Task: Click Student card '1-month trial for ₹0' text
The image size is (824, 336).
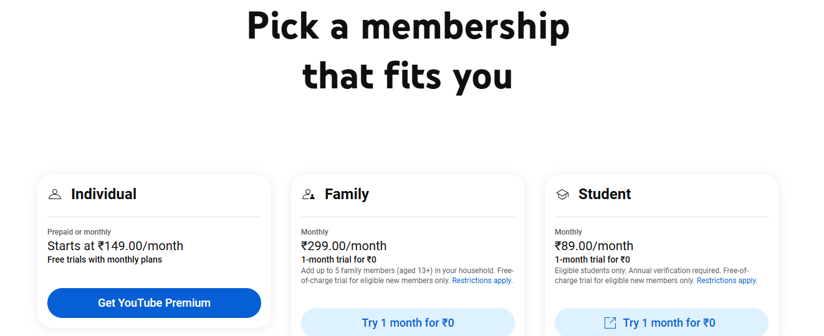Action: tap(592, 259)
